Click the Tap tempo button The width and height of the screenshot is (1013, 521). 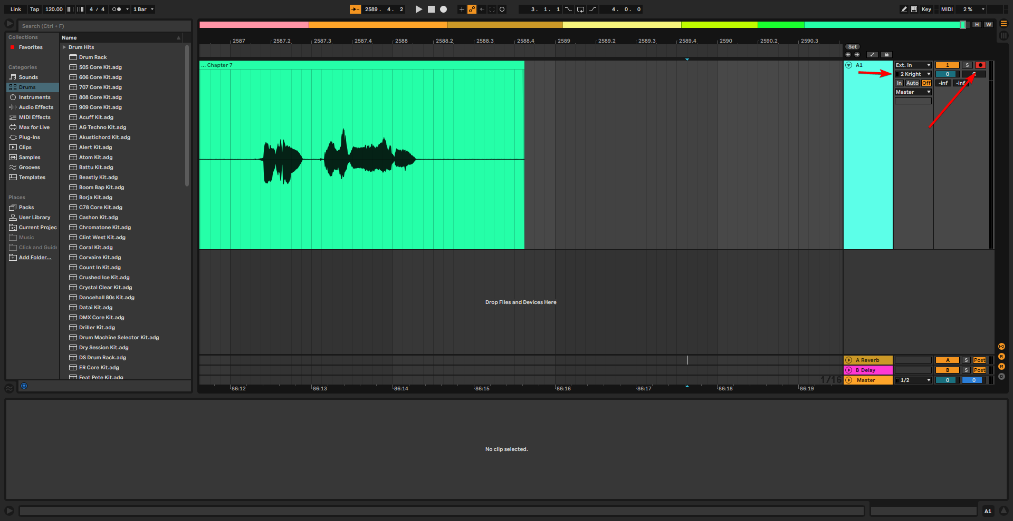point(34,9)
